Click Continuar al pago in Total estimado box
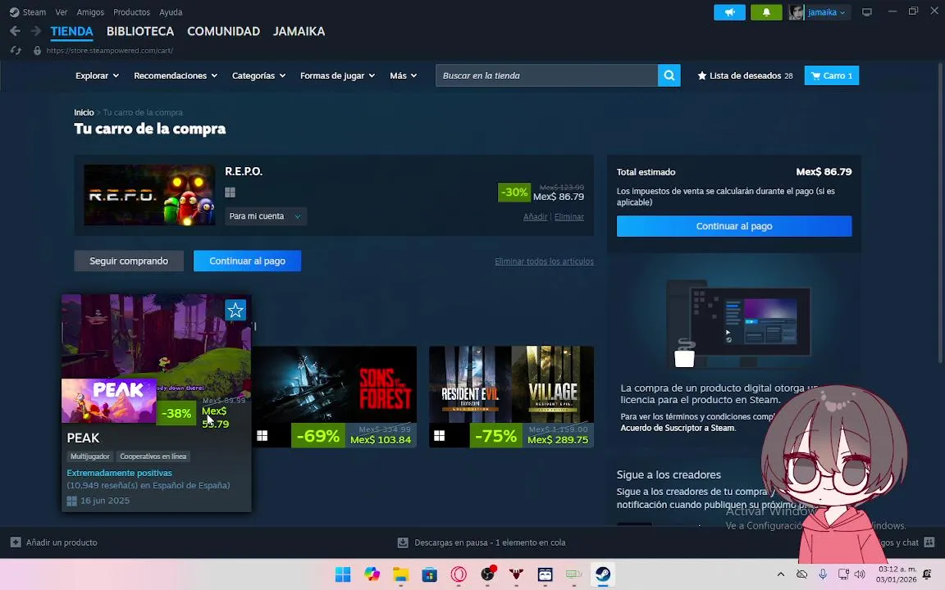Image resolution: width=945 pixels, height=590 pixels. click(x=734, y=226)
